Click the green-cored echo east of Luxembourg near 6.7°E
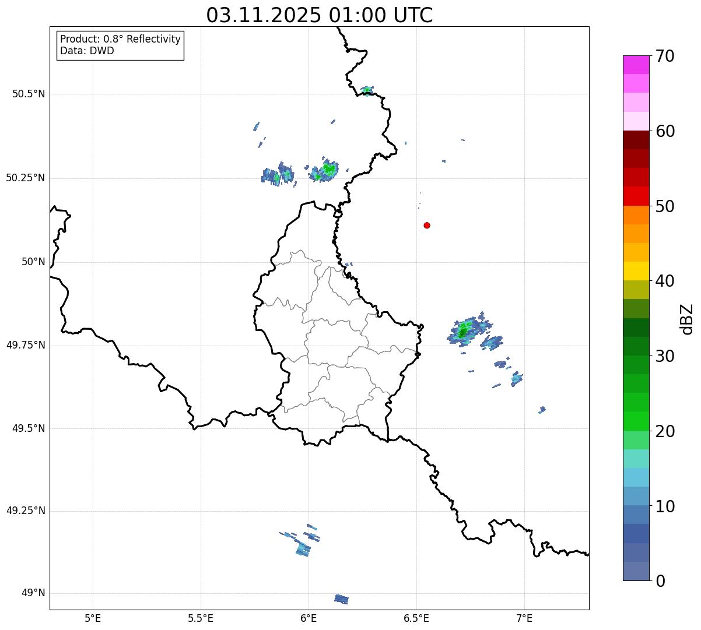Screen dimensions: 701x630 coord(464,331)
